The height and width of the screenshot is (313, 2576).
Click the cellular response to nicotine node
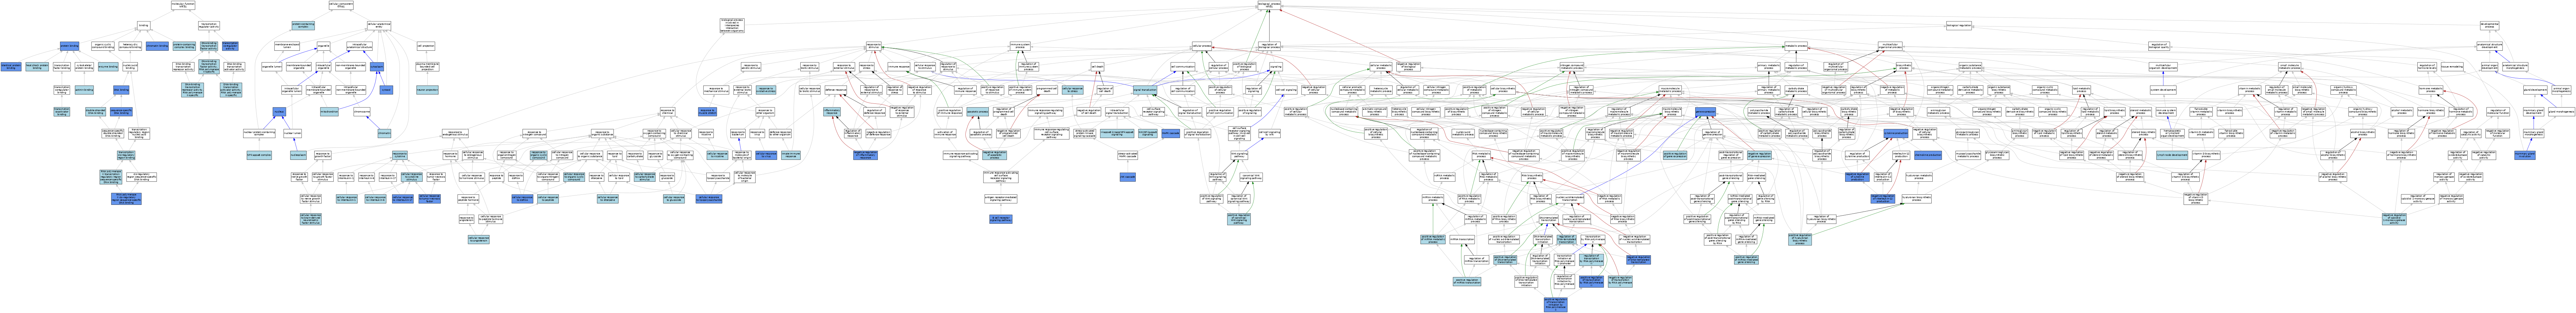click(717, 155)
